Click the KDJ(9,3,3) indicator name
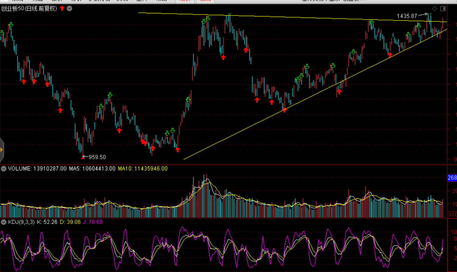457x272 pixels. pyautogui.click(x=21, y=222)
